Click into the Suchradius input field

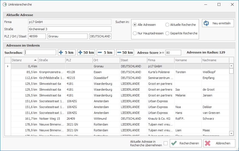click(x=40, y=52)
